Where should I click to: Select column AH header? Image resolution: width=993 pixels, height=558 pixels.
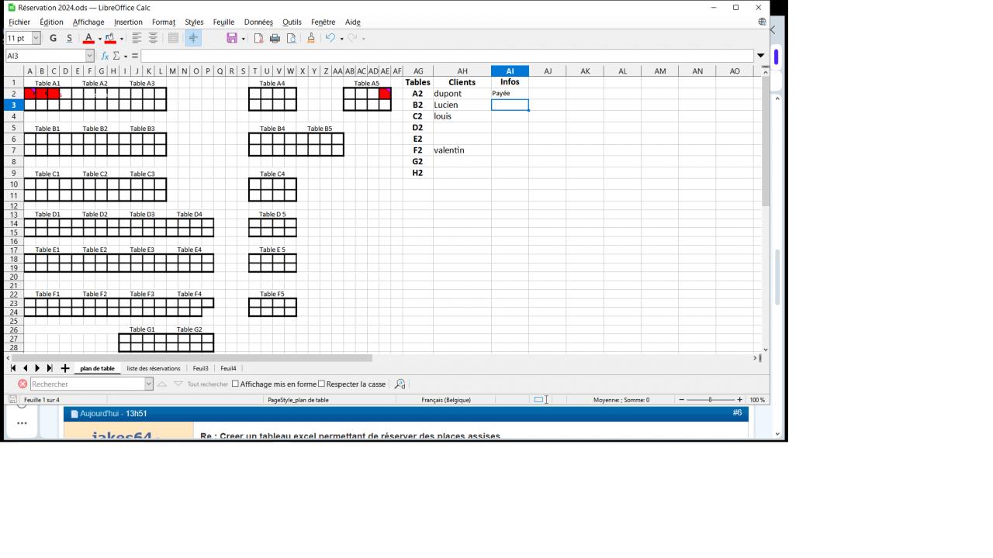(462, 71)
